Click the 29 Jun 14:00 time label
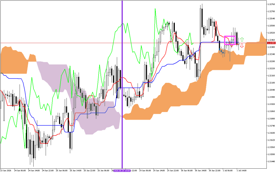The width and height of the screenshot is (278, 173). click(x=159, y=171)
